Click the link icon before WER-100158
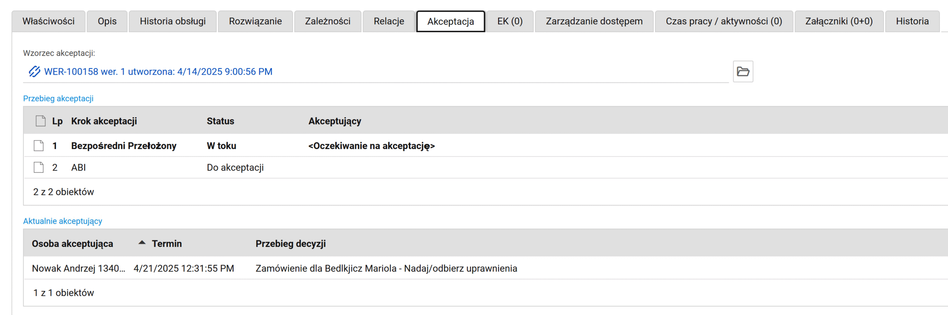Screen dimensions: 948x315 [x=34, y=71]
